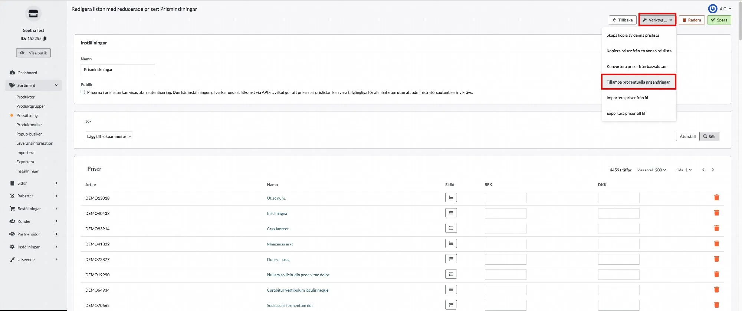
Task: Click the Sök search button
Action: (x=709, y=137)
